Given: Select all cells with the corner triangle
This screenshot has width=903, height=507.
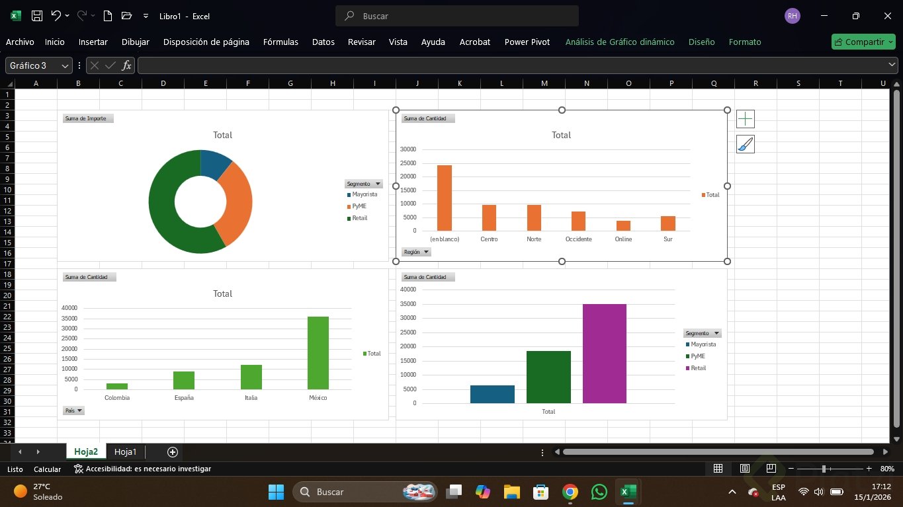Looking at the screenshot, I should pos(8,83).
